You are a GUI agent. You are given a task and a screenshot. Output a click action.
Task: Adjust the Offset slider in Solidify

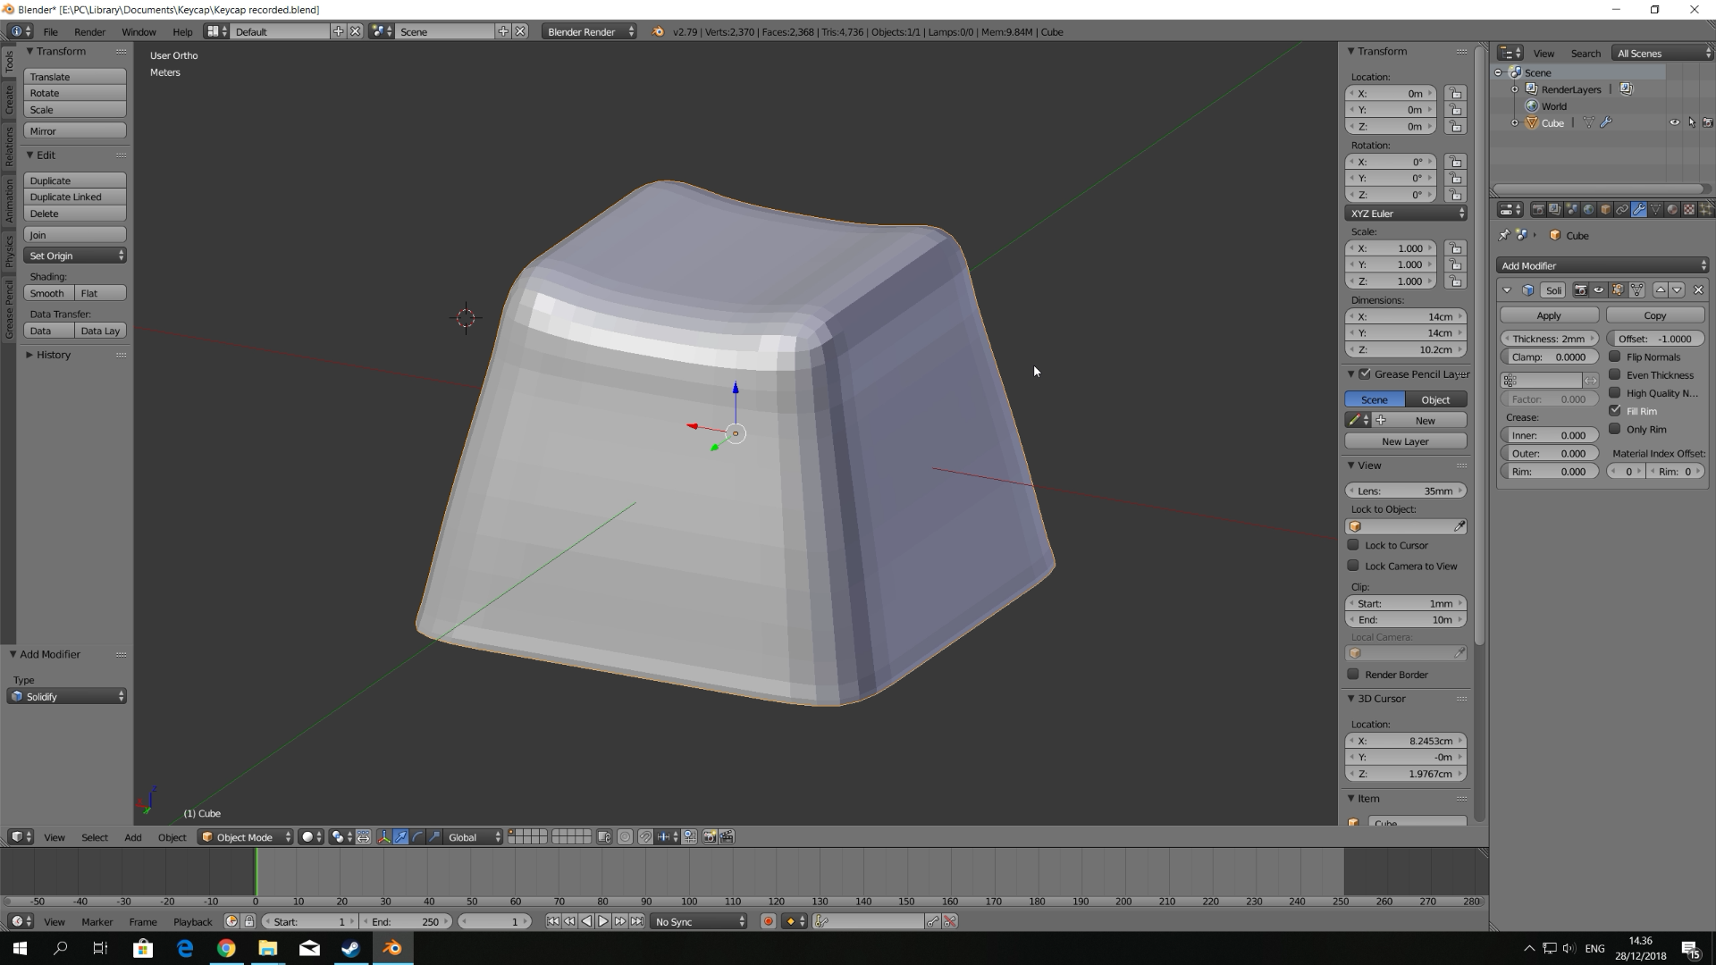[1655, 339]
